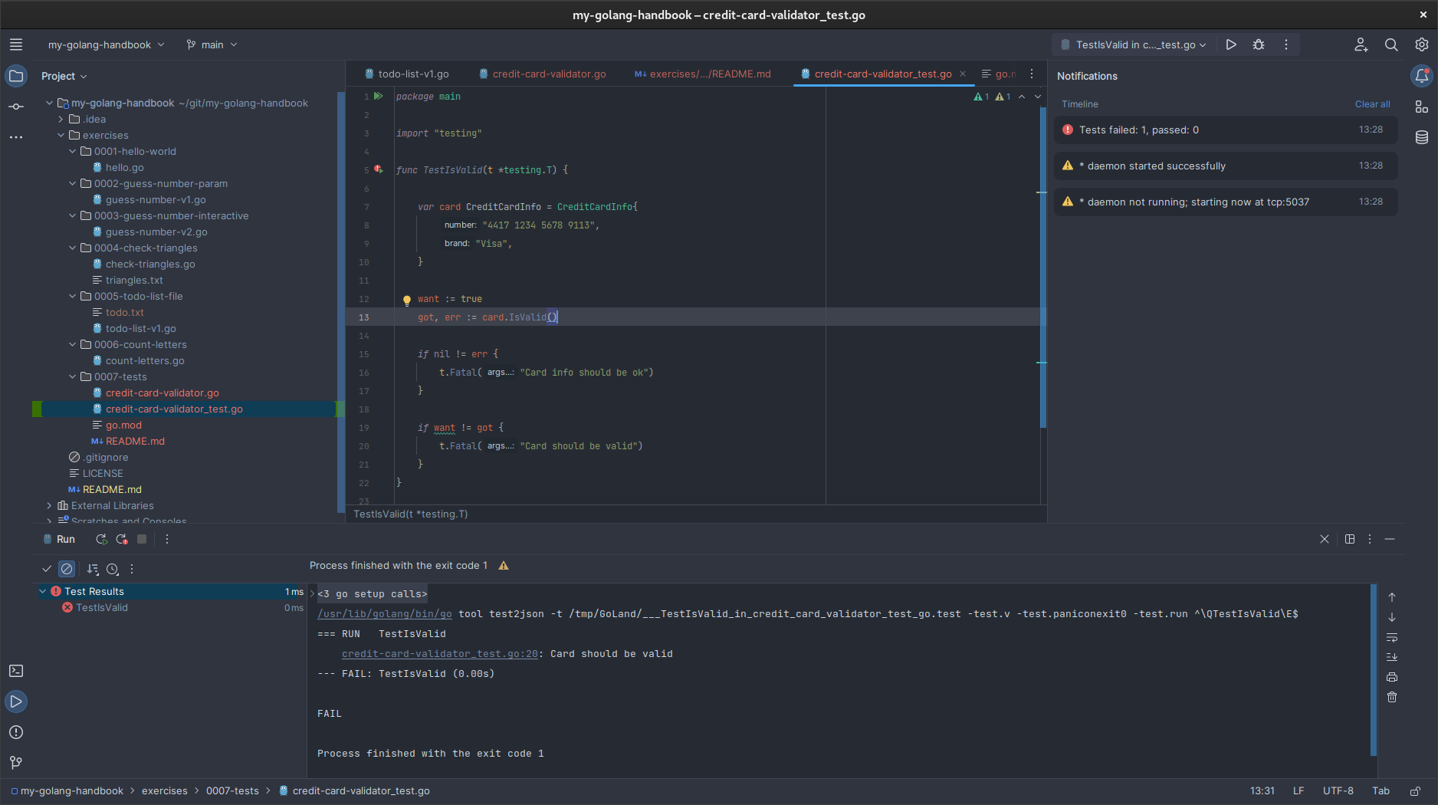Start a Code With Me session

tap(1361, 44)
